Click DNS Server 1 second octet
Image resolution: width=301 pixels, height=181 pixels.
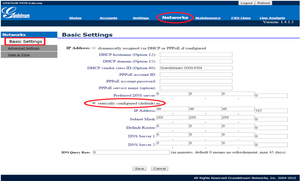[205, 134]
